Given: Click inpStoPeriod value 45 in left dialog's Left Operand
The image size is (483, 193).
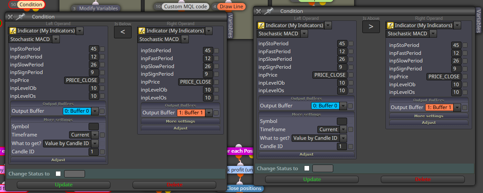Looking at the screenshot, I should click(94, 49).
